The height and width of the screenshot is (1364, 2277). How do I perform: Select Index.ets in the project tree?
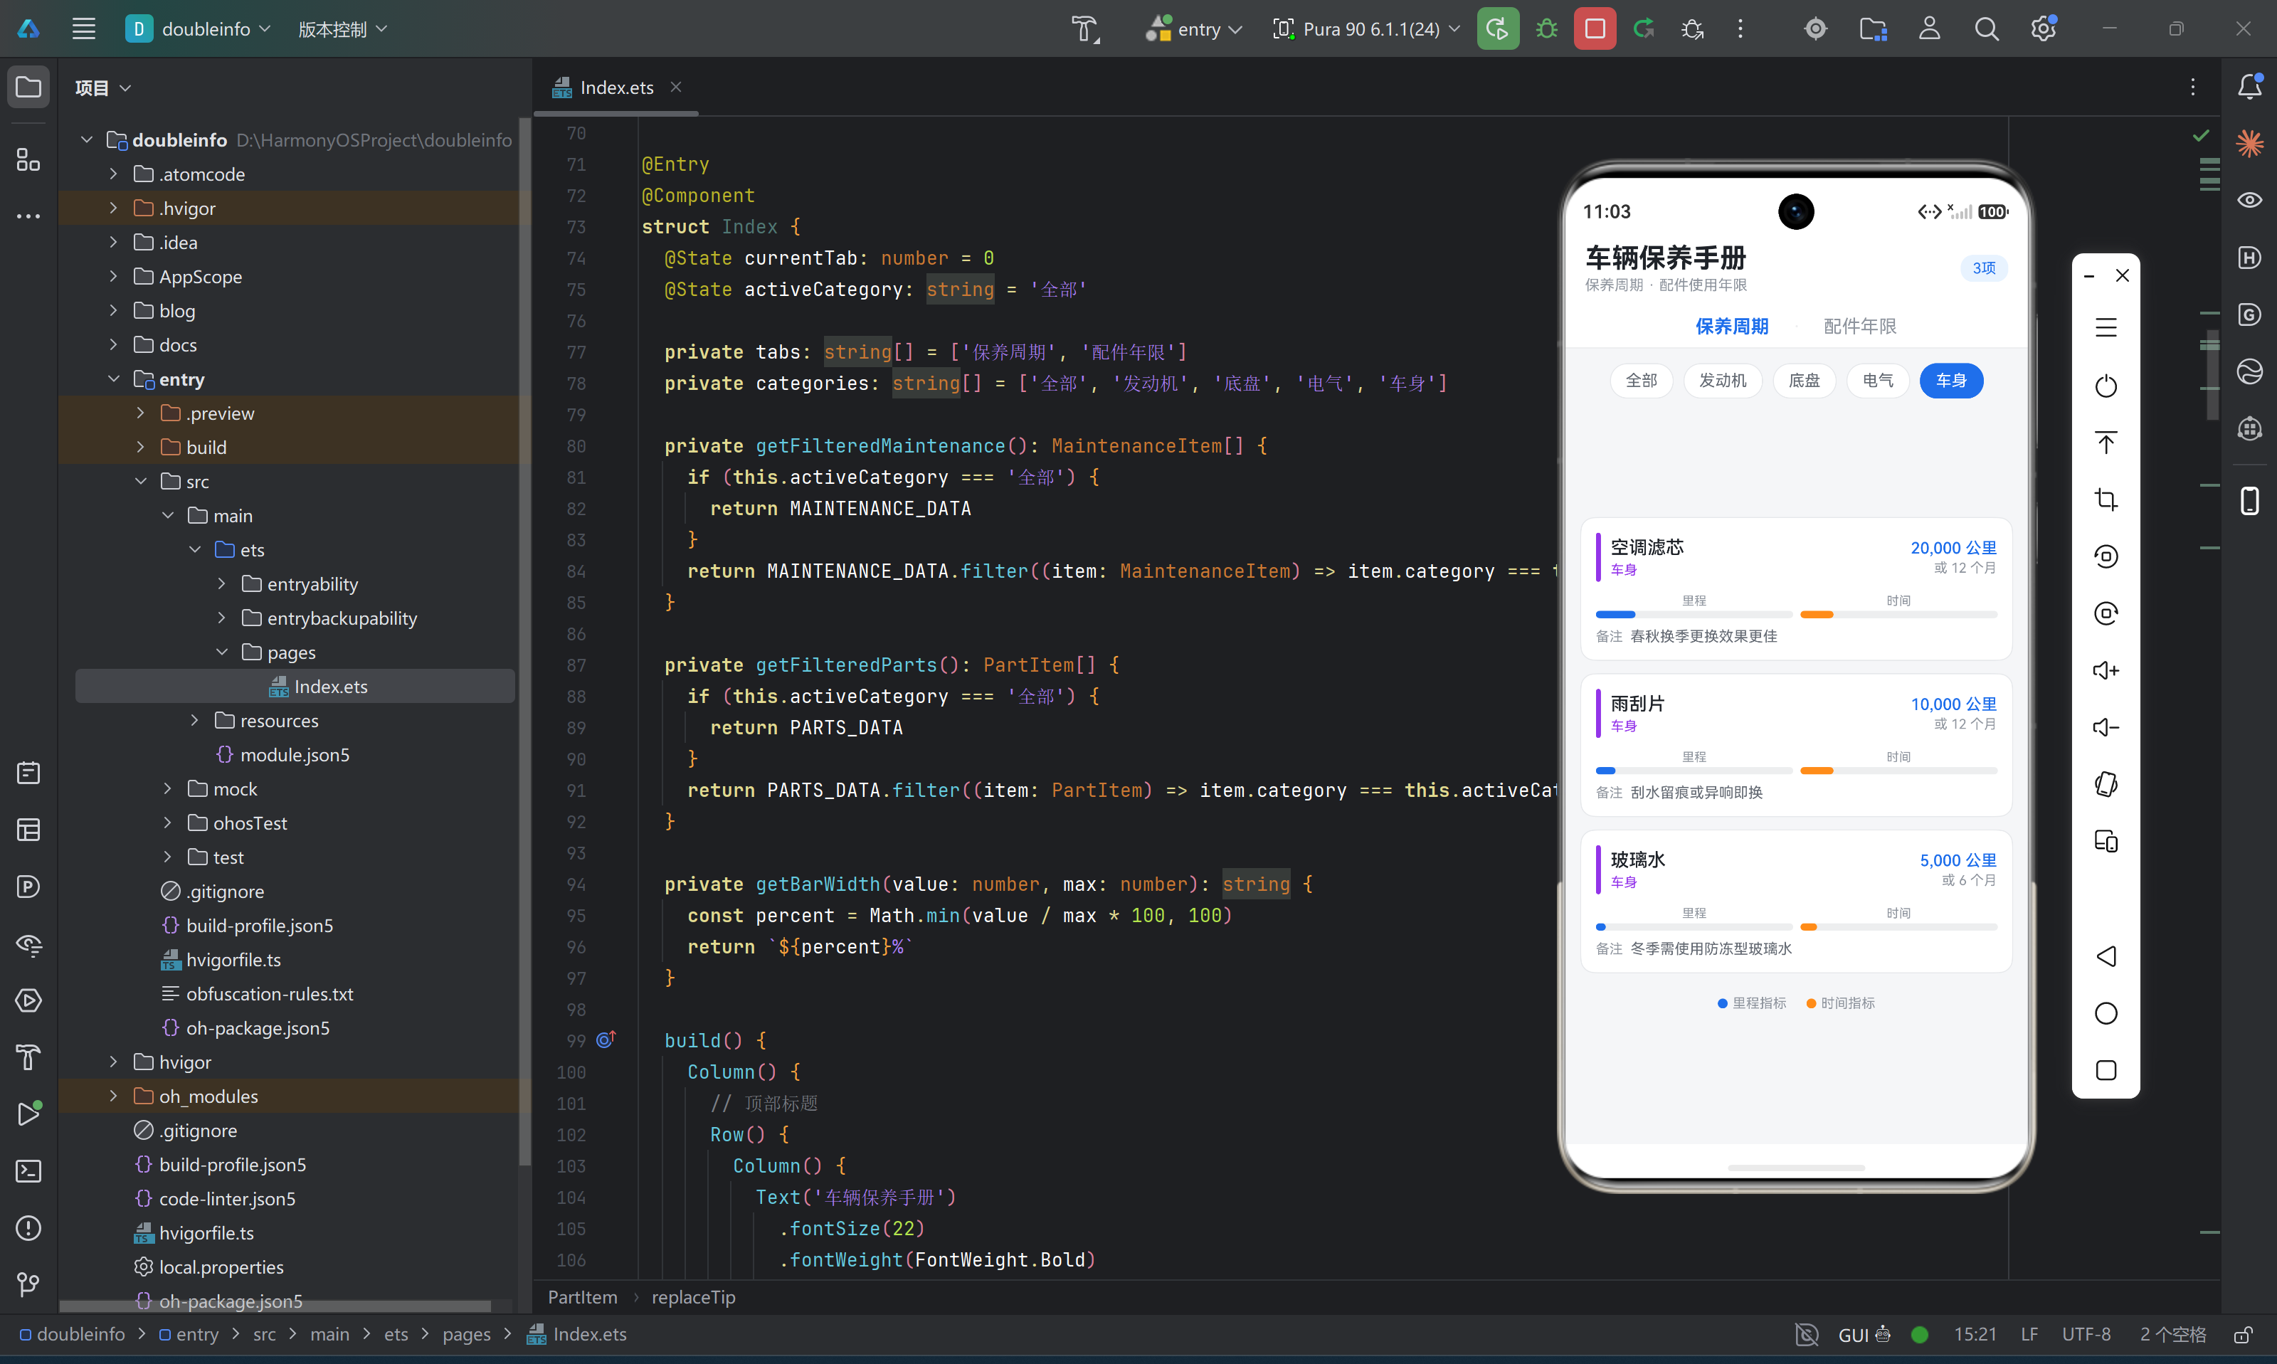click(x=295, y=687)
